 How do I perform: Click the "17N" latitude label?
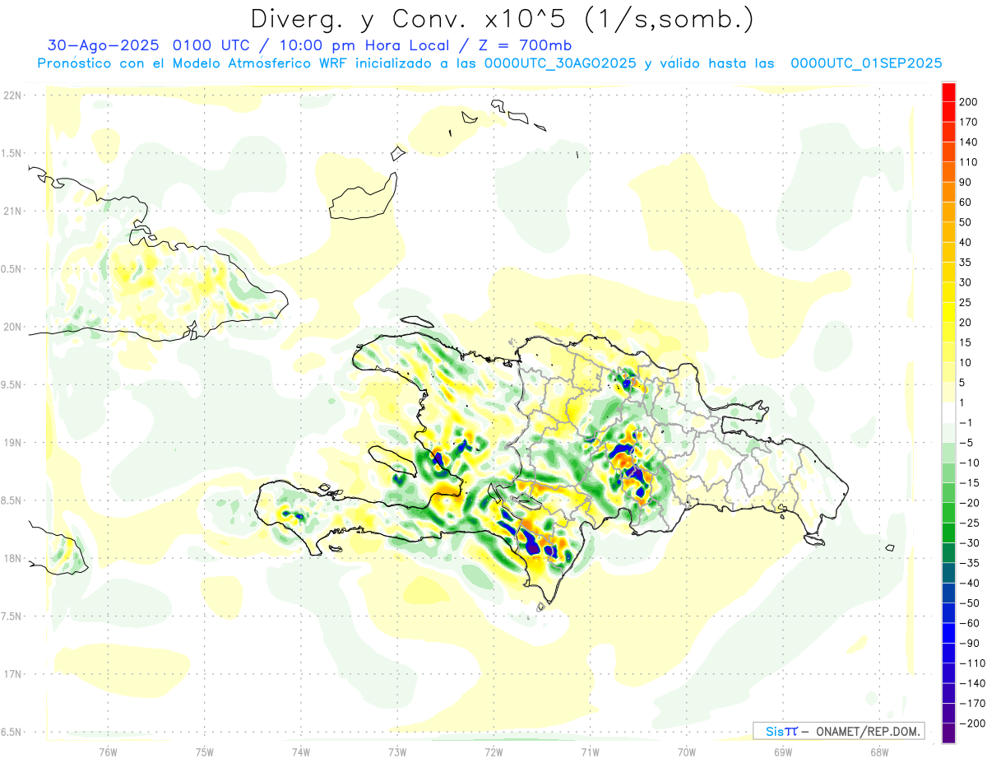(x=12, y=674)
